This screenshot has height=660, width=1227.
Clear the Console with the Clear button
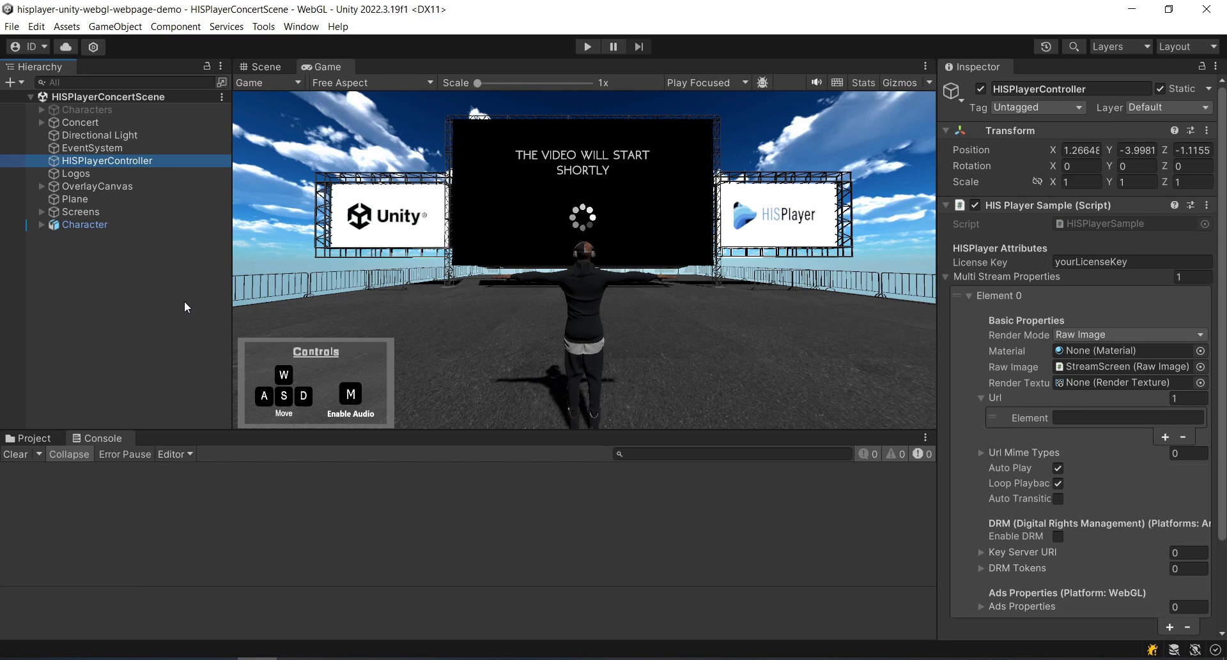[x=15, y=454]
